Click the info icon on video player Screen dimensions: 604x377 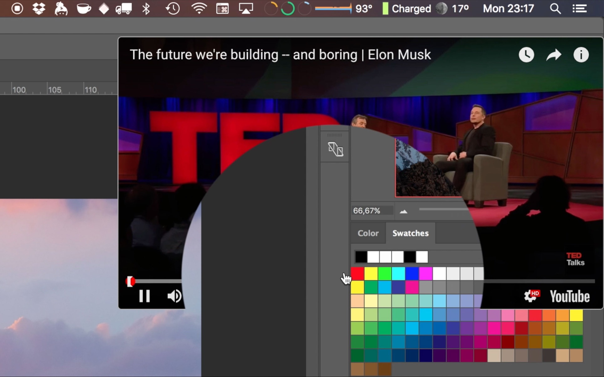click(582, 55)
